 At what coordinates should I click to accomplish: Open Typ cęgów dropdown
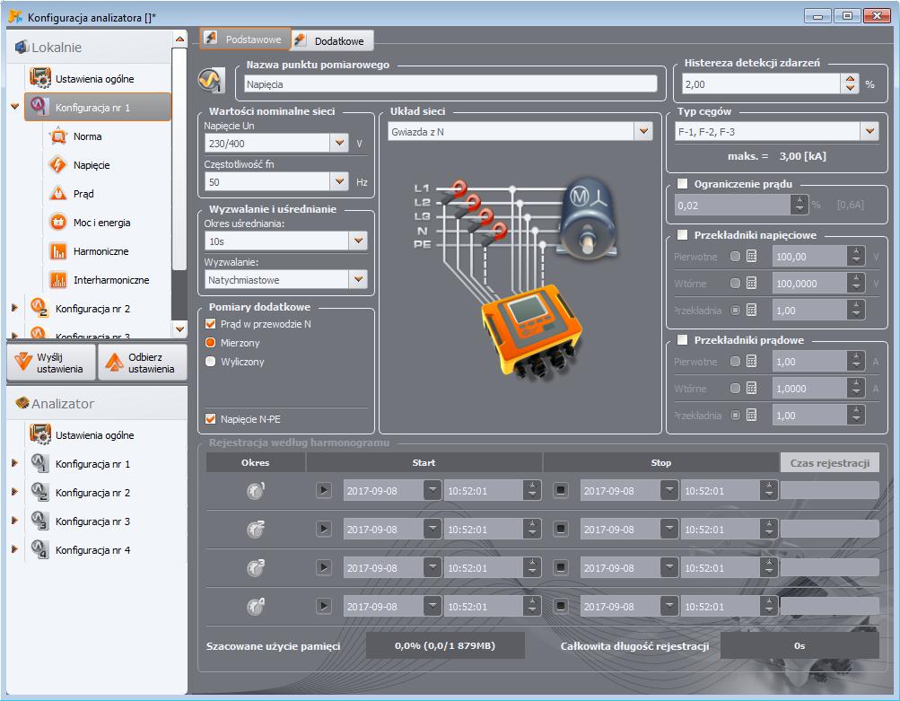pos(869,131)
